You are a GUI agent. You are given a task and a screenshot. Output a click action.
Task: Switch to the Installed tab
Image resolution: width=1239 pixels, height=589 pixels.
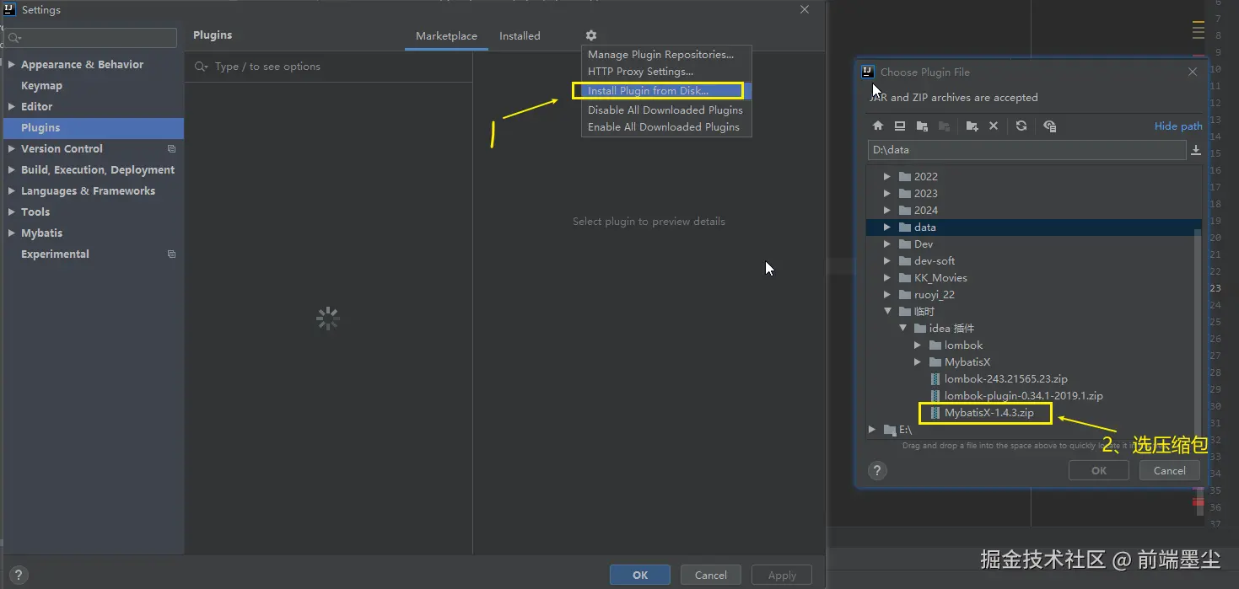(x=520, y=36)
